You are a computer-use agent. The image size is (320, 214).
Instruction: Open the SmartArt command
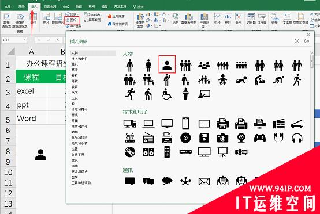(x=92, y=14)
